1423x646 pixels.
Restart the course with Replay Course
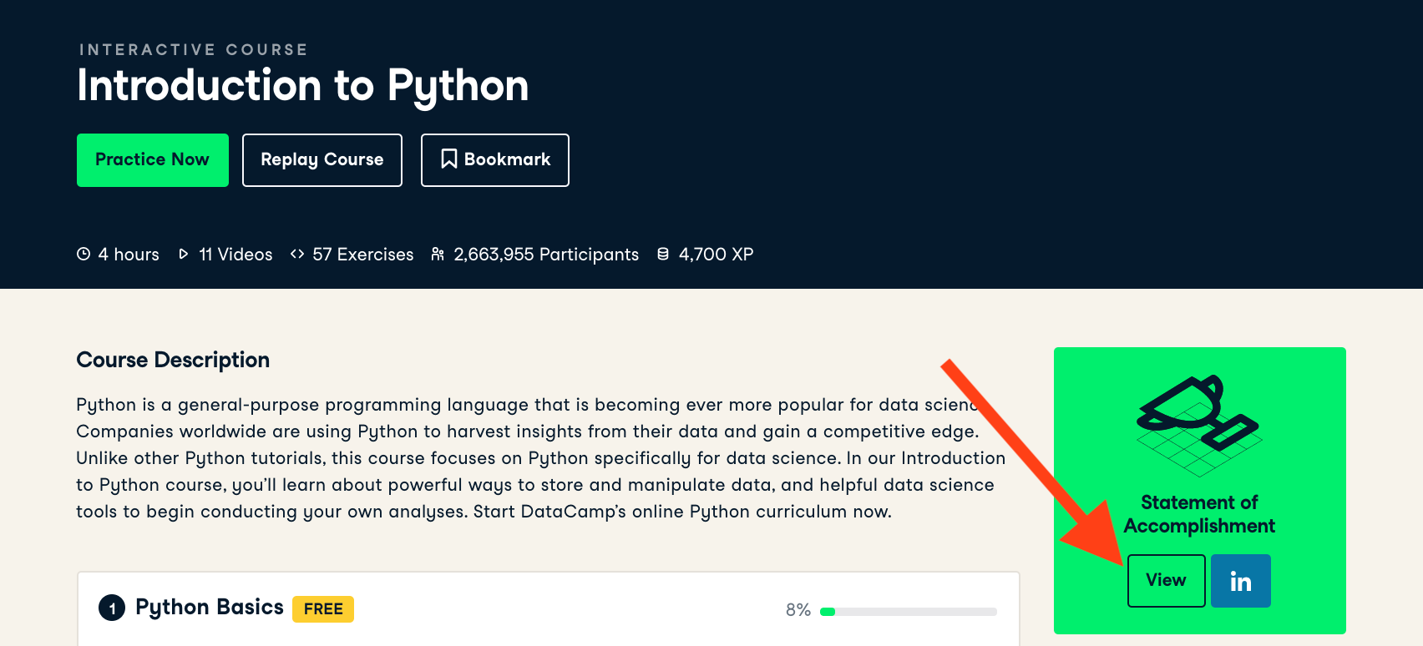point(322,160)
